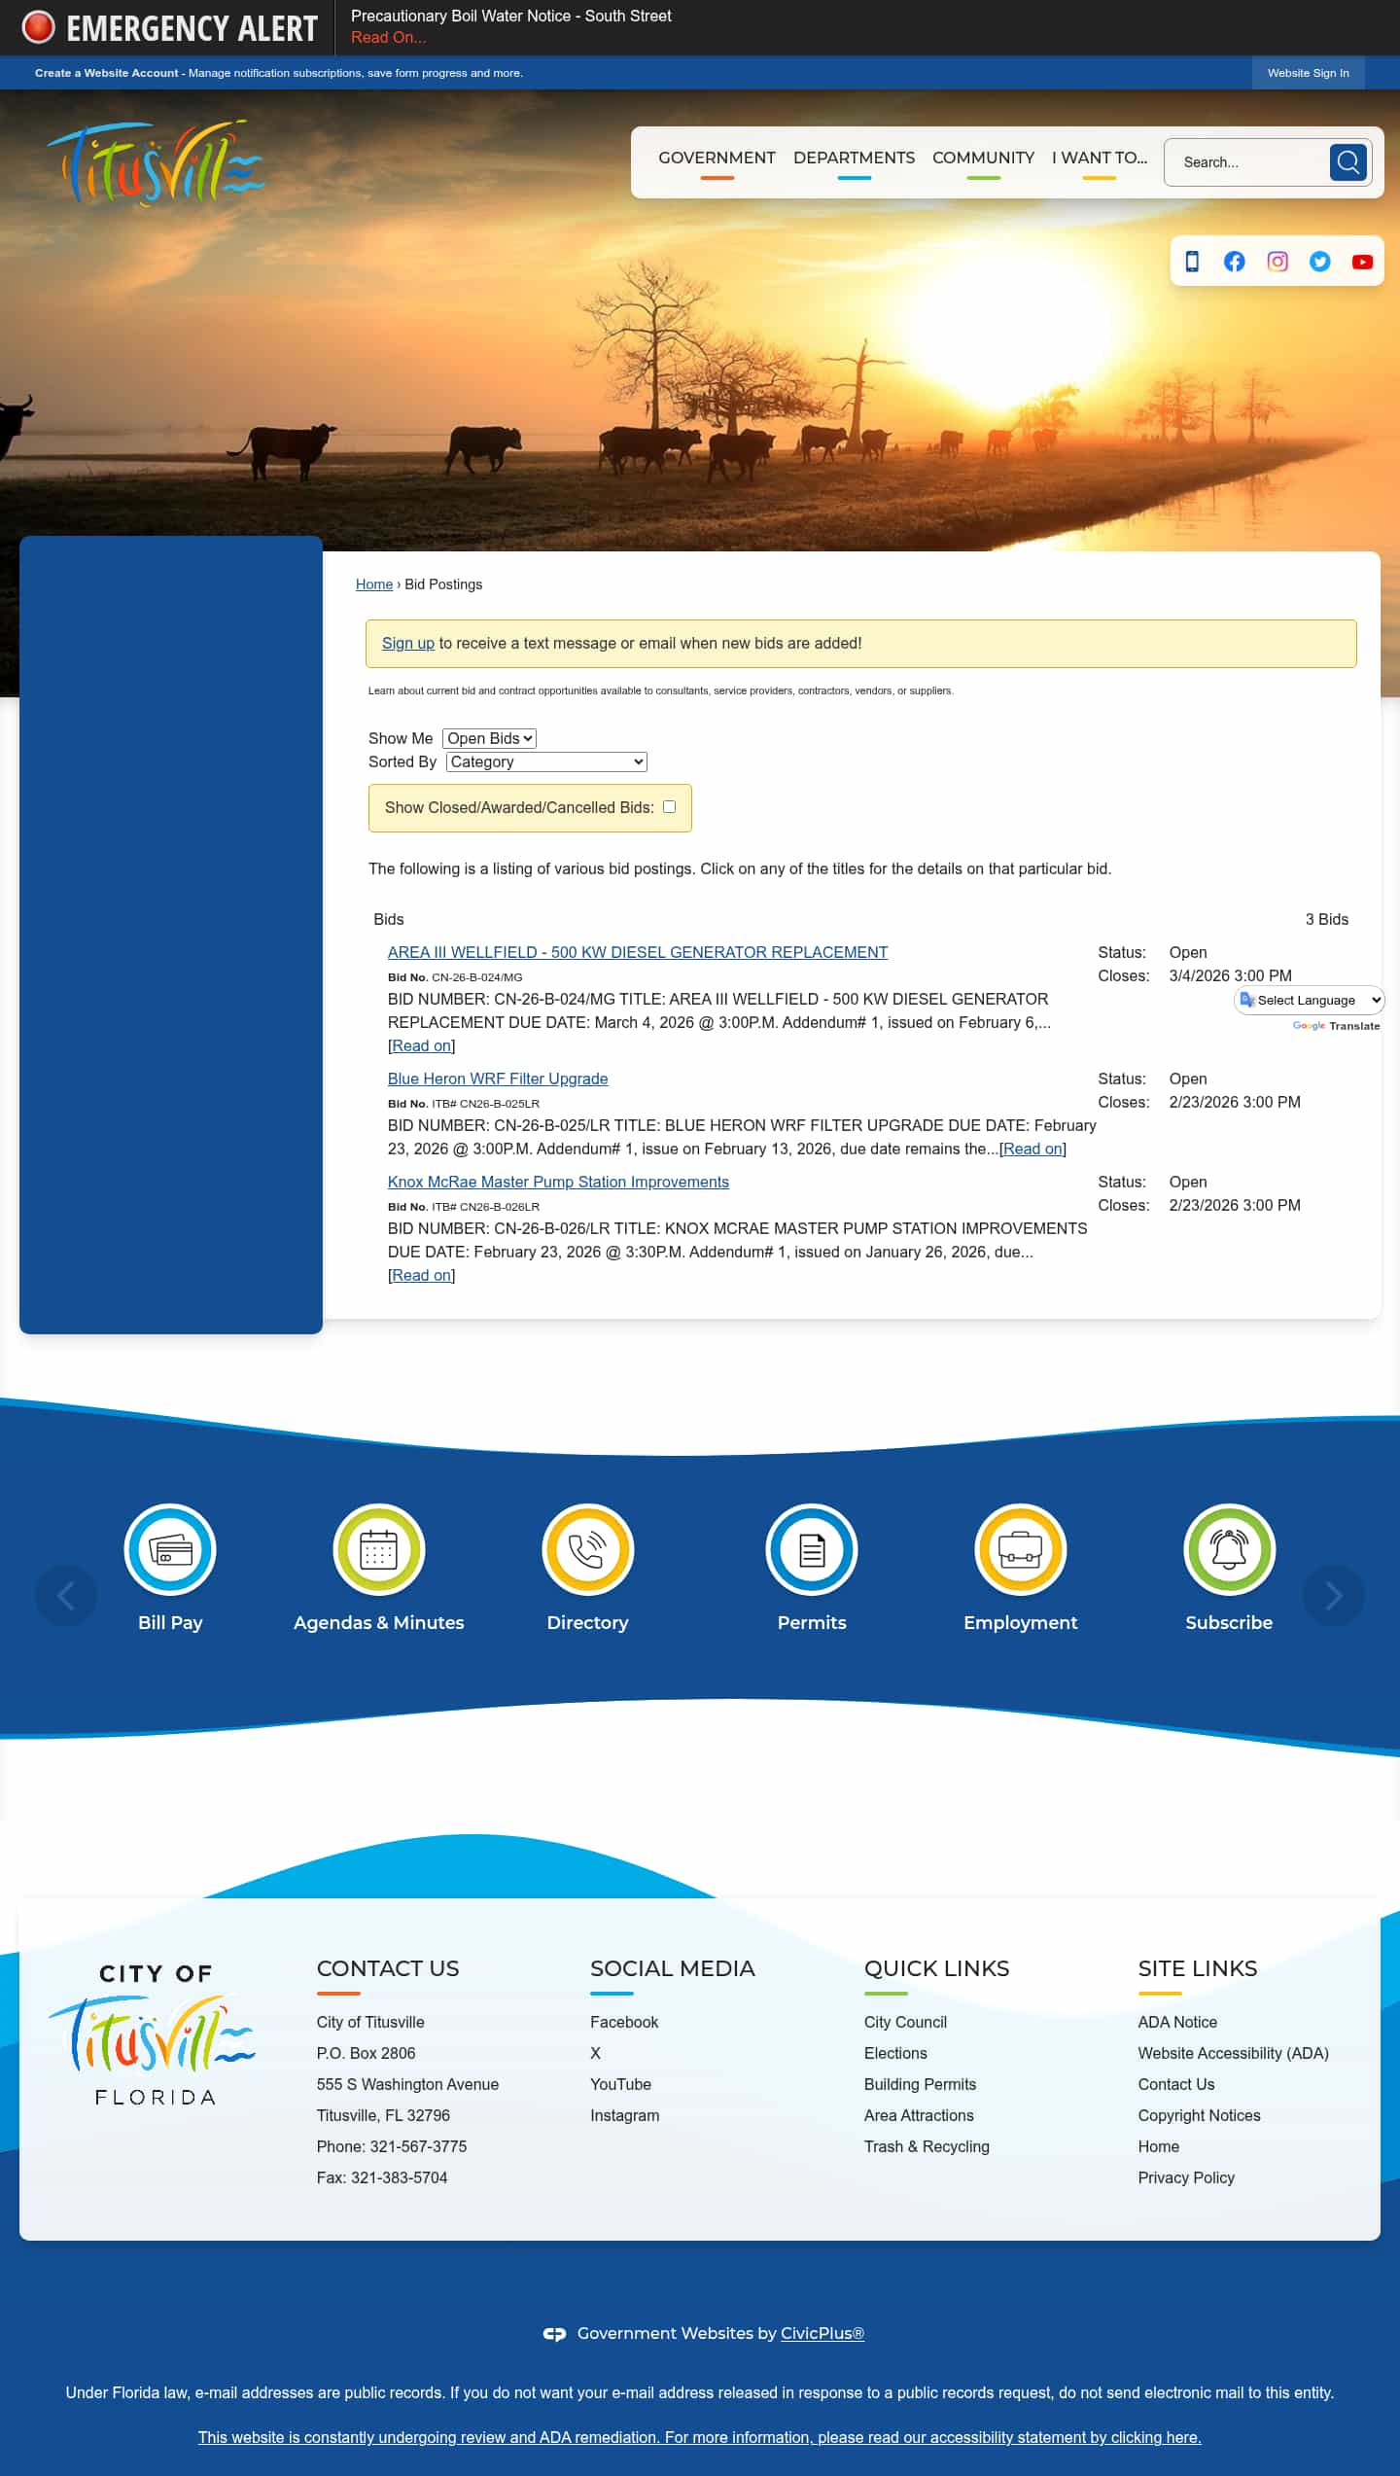Open the Select Language dropdown

click(x=1309, y=1000)
